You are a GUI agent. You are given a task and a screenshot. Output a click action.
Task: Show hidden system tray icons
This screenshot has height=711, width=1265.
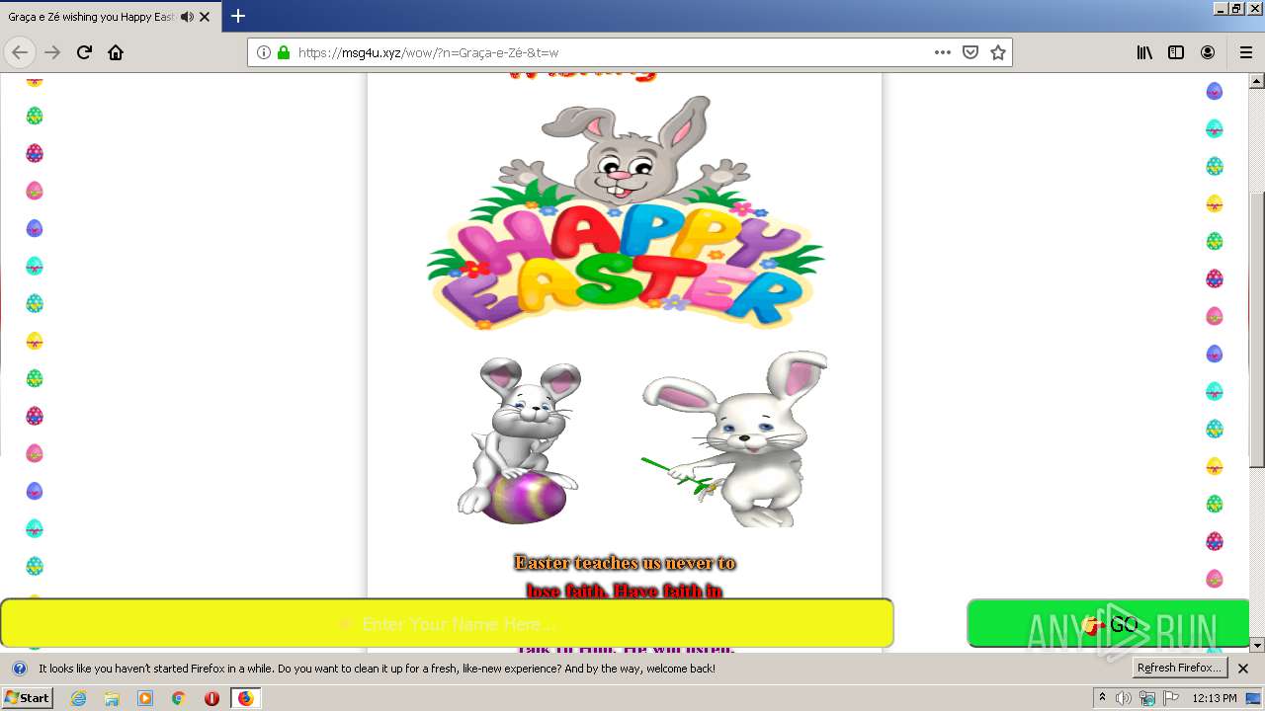1103,698
